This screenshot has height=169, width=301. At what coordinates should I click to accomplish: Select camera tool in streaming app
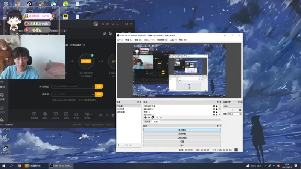(45, 115)
